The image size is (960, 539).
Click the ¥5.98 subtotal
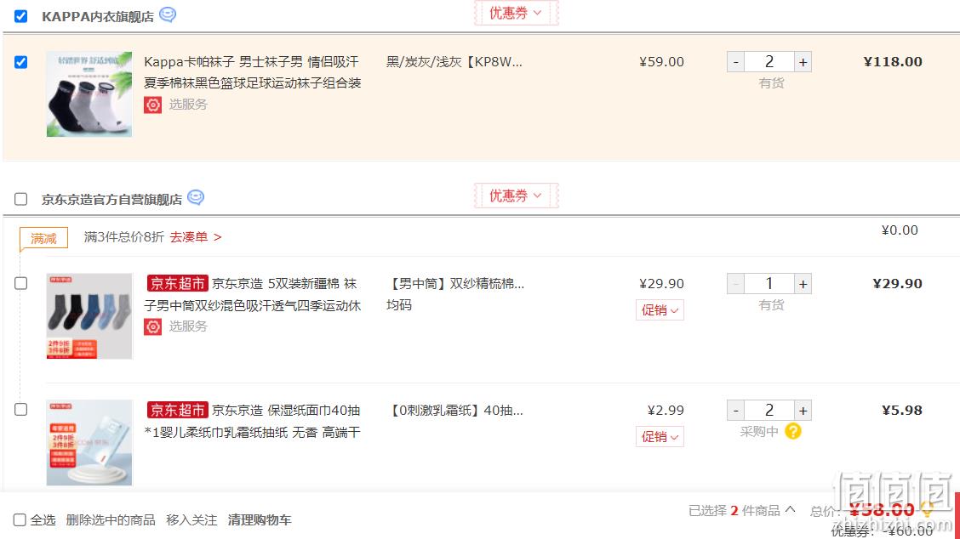tap(902, 411)
